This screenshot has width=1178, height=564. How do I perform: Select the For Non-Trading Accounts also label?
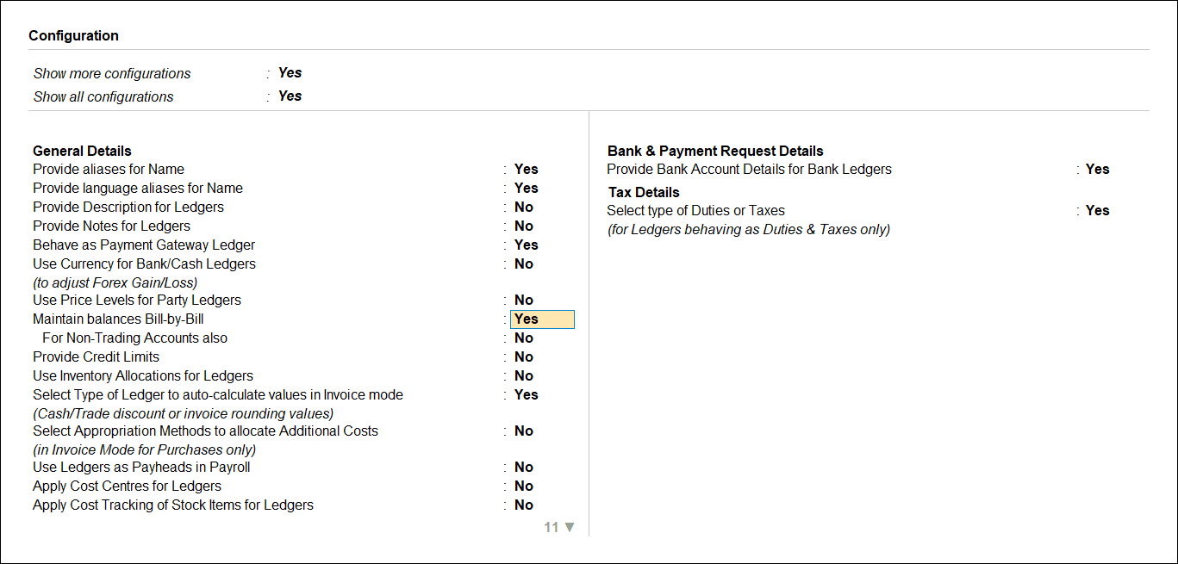tap(134, 338)
